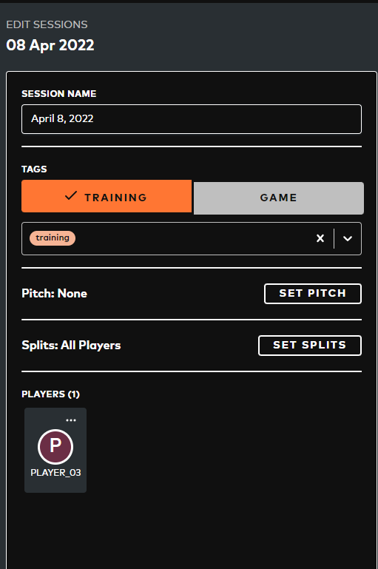Click the SESSION NAME field label
Image resolution: width=378 pixels, height=569 pixels.
(58, 94)
